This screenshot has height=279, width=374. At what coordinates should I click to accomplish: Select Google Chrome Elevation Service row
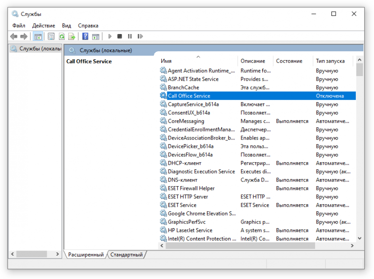258,214
